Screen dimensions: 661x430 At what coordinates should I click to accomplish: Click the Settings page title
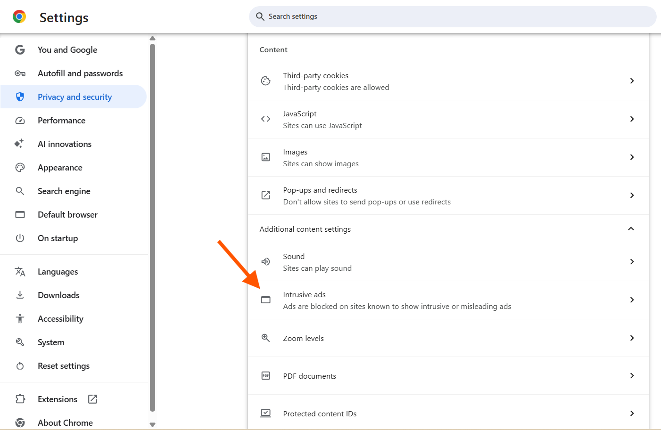click(64, 17)
